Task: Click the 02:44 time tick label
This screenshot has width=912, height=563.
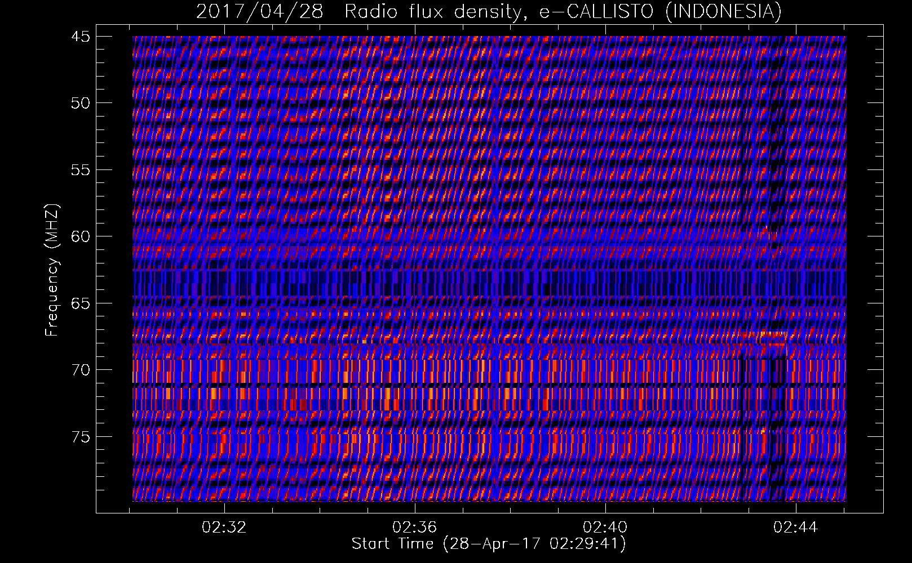Action: pos(796,528)
